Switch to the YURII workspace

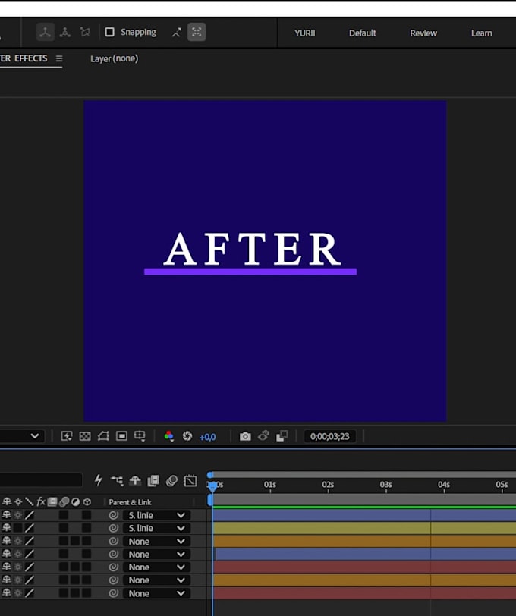[x=304, y=33]
